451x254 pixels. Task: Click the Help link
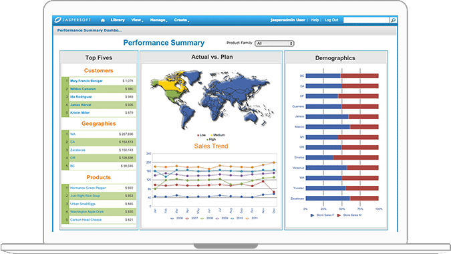point(315,20)
